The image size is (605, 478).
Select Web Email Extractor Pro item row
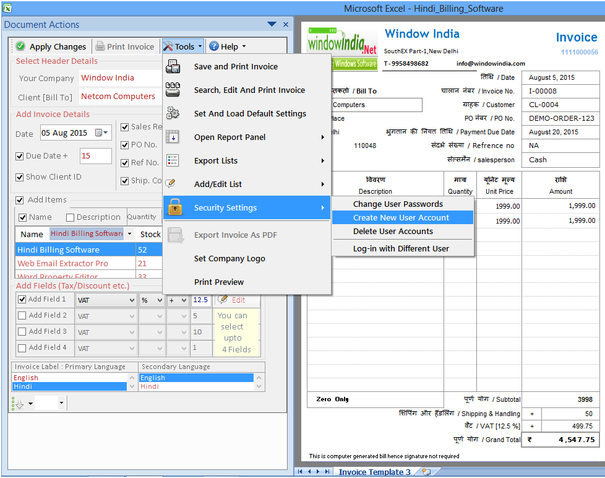tap(88, 263)
